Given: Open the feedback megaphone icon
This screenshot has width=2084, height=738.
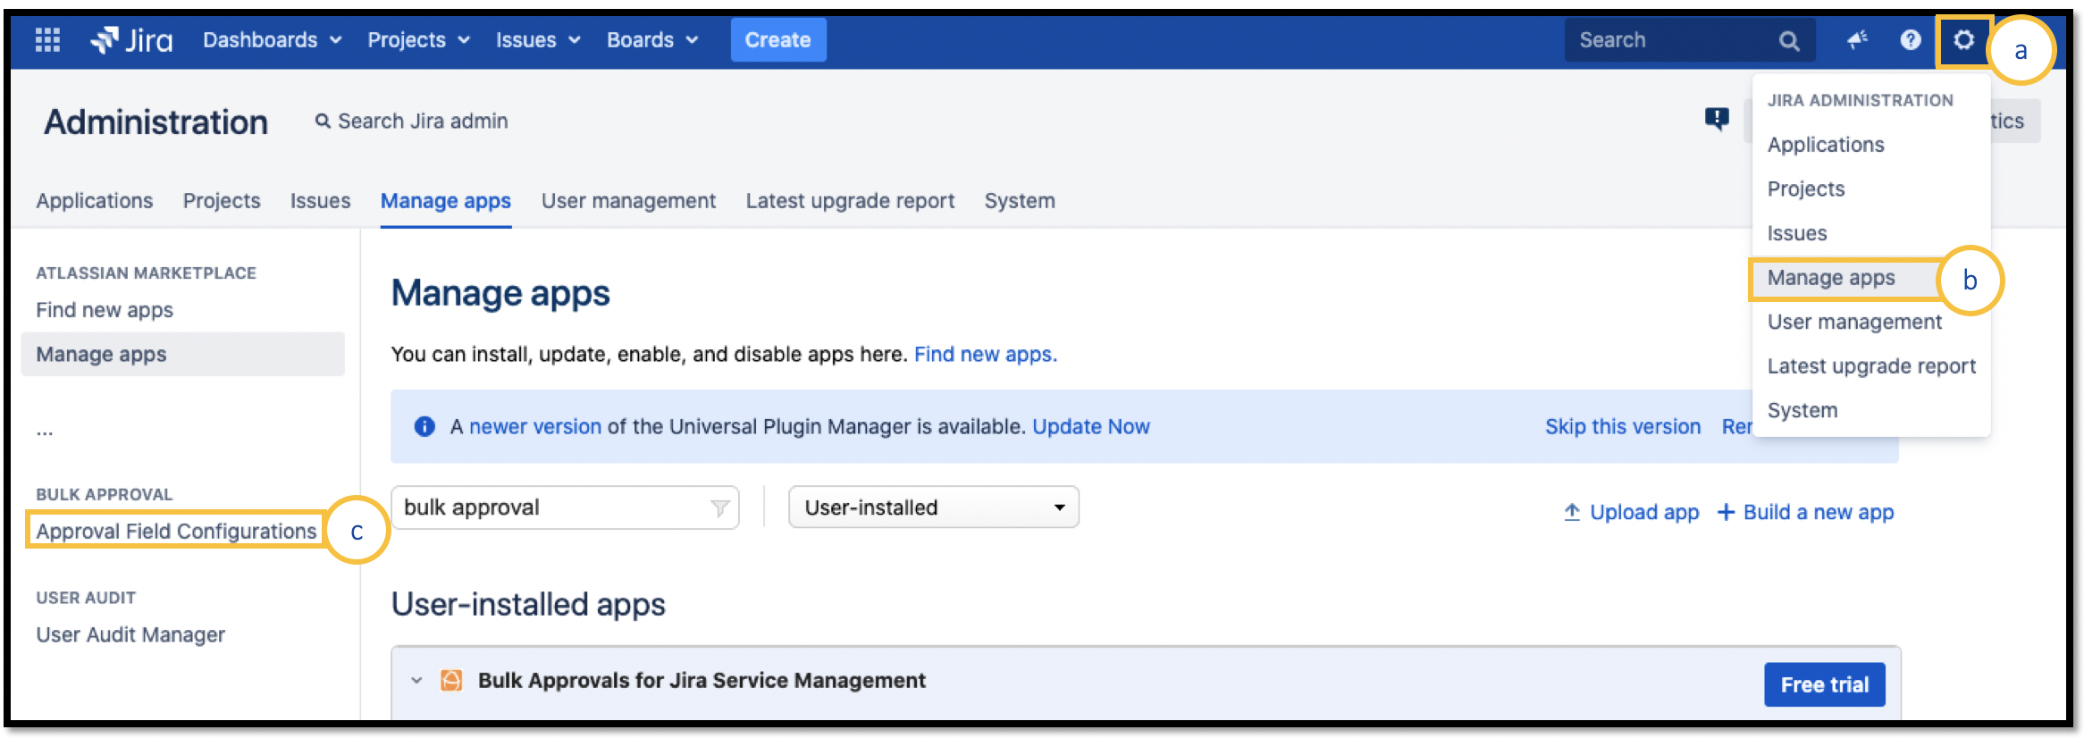Looking at the screenshot, I should (1857, 40).
